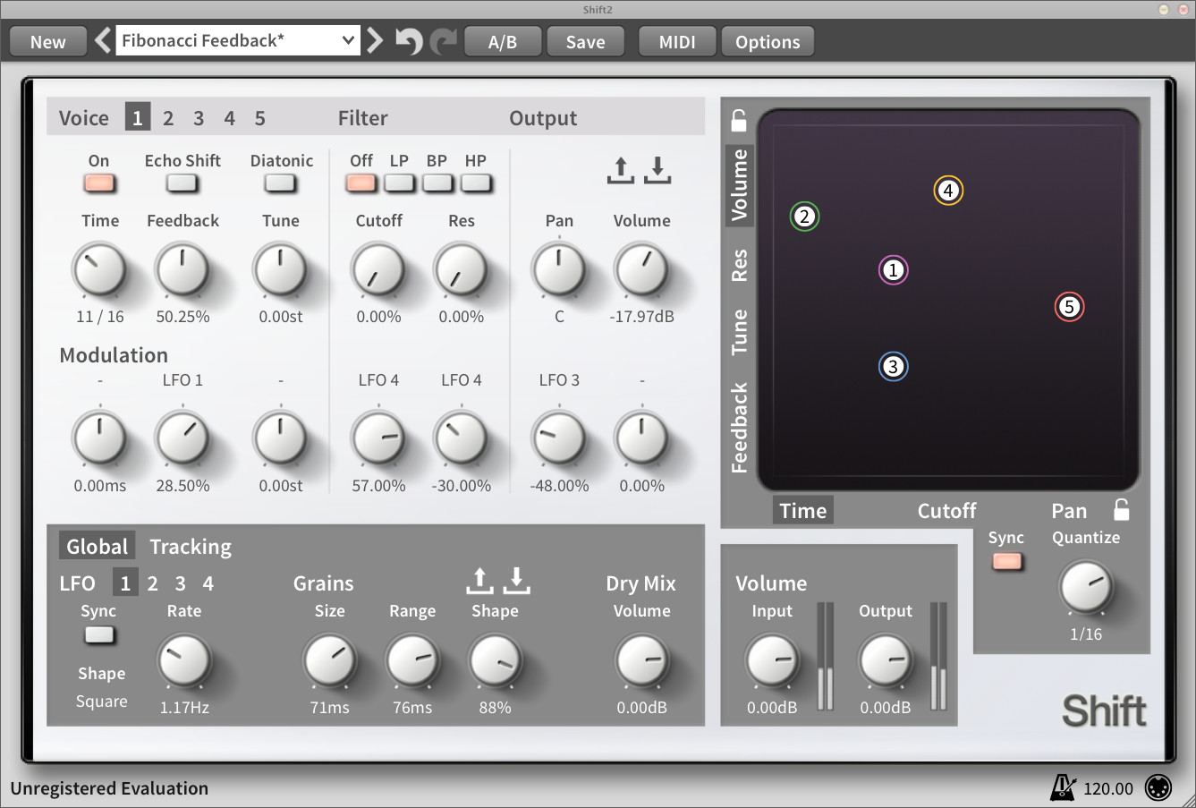Viewport: 1196px width, 808px height.
Task: Click the next preset chevron
Action: point(375,39)
